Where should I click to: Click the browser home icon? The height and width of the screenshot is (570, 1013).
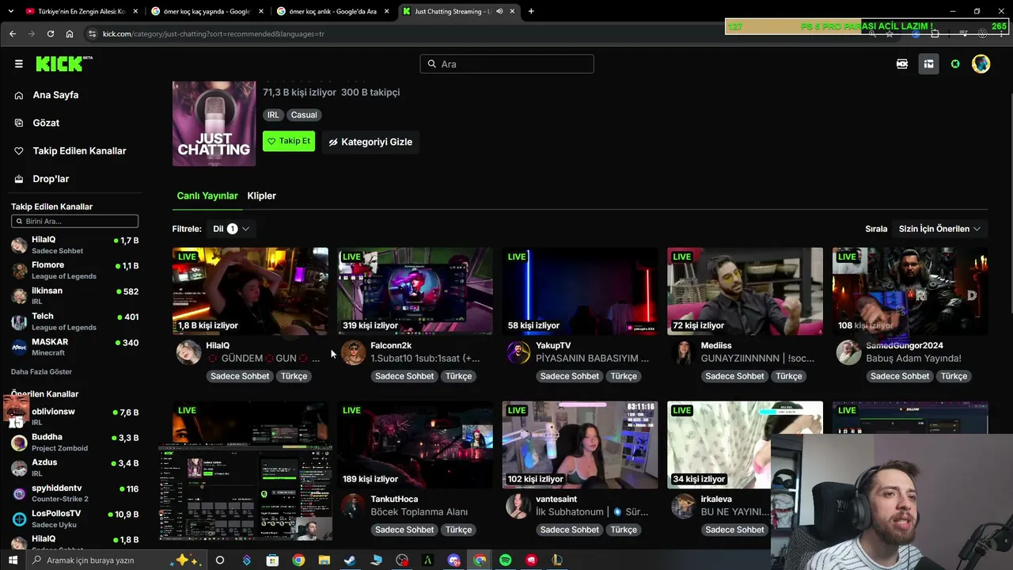(70, 34)
